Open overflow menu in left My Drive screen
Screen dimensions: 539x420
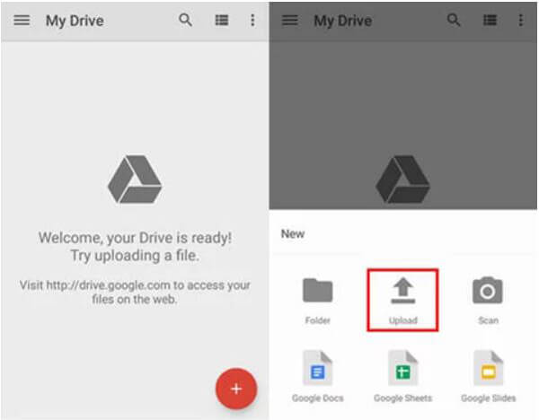pos(252,21)
